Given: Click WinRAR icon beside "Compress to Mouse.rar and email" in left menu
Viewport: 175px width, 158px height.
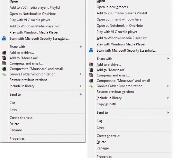Looking at the screenshot, I should click(x=4, y=69).
